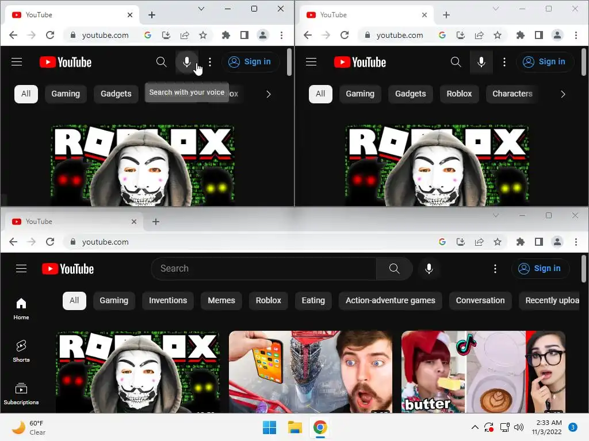Show more chips arrow in top-right window
The image size is (589, 441).
pyautogui.click(x=563, y=94)
